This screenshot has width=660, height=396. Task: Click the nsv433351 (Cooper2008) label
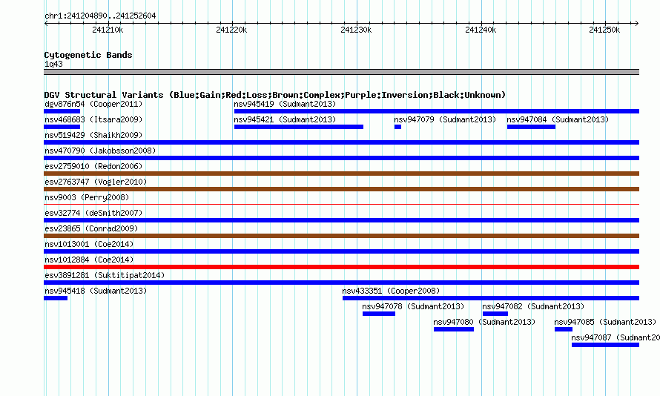click(391, 291)
